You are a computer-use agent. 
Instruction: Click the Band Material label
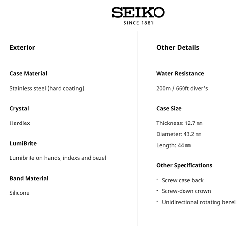click(x=29, y=178)
